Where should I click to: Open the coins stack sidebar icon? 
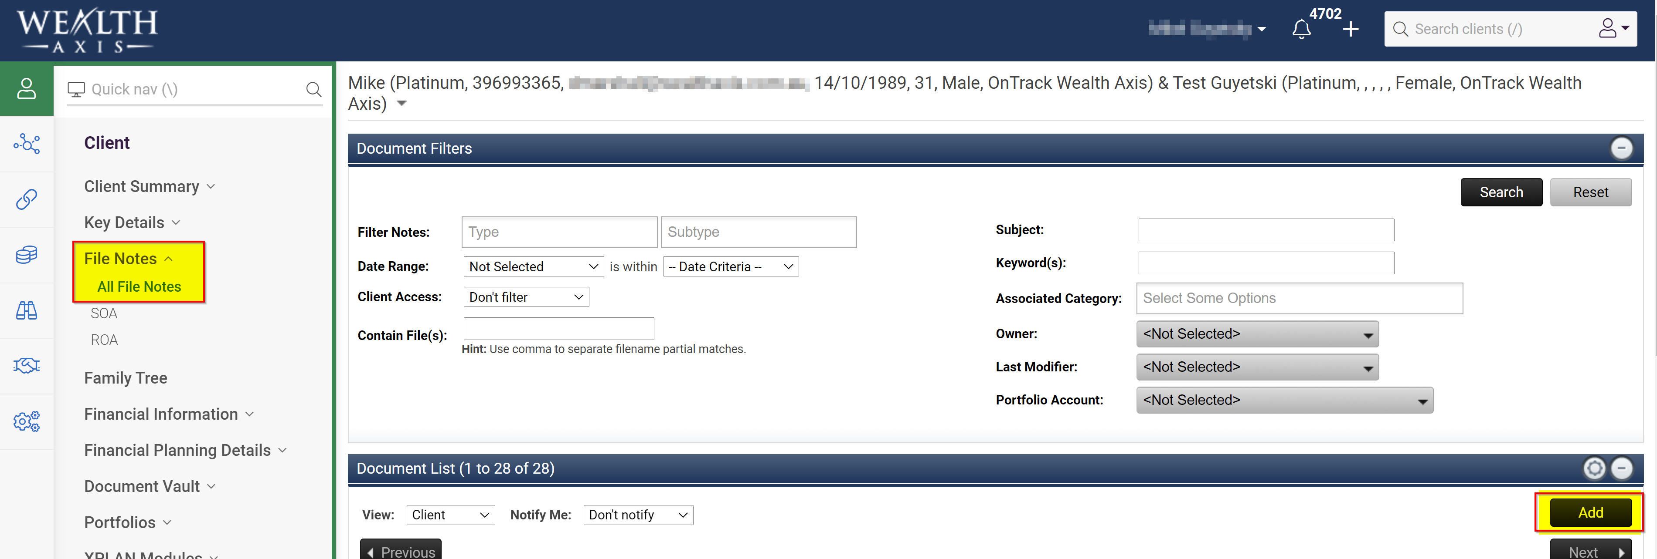point(26,255)
